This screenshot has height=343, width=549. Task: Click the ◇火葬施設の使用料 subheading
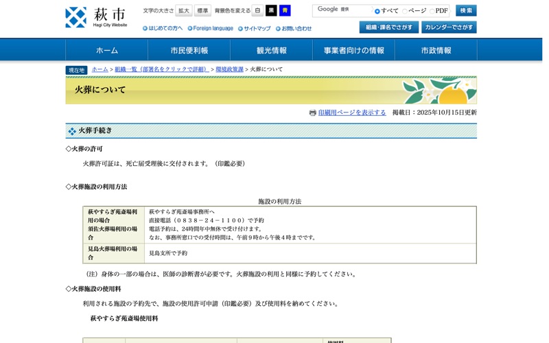pyautogui.click(x=93, y=289)
